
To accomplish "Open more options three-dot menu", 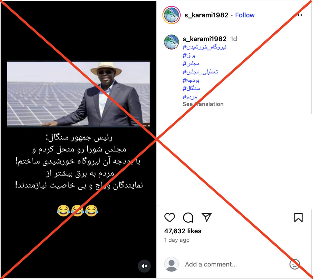I will (x=300, y=15).
